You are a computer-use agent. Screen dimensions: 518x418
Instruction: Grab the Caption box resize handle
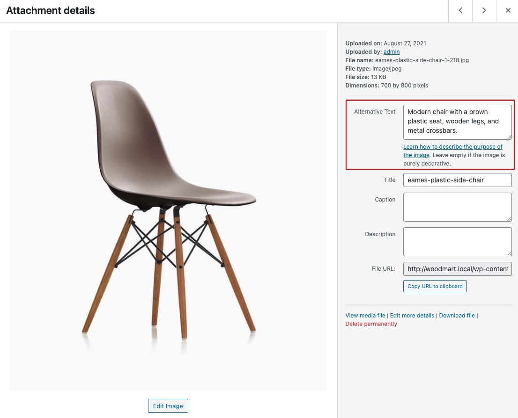509,218
